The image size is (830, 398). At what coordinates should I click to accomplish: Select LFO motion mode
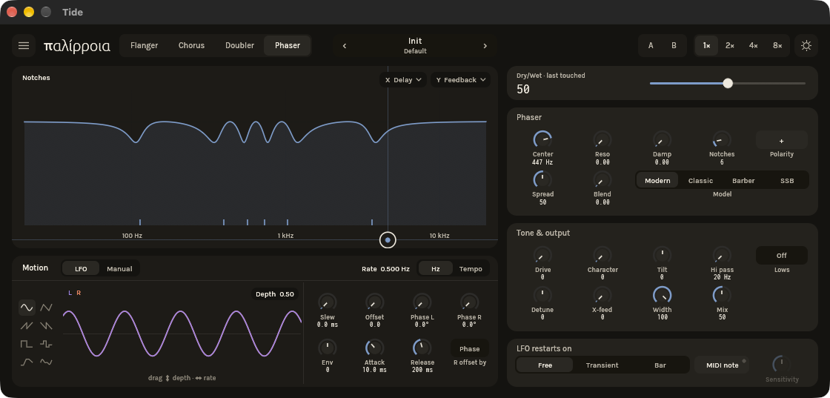[81, 268]
